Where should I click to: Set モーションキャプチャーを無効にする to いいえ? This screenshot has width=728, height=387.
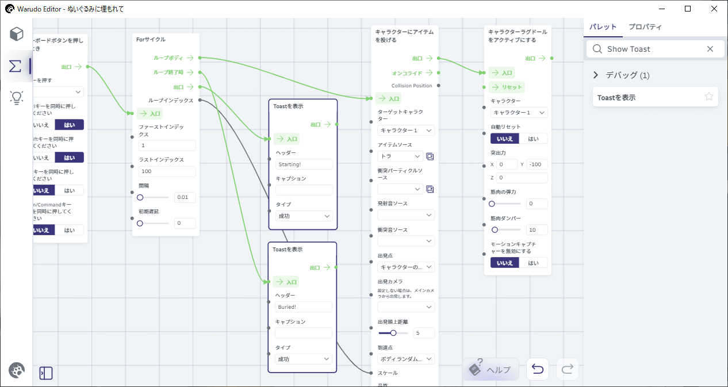click(x=504, y=263)
